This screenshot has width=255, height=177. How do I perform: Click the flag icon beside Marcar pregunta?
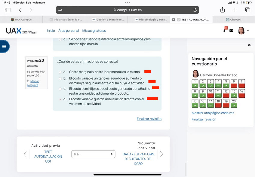click(28, 81)
